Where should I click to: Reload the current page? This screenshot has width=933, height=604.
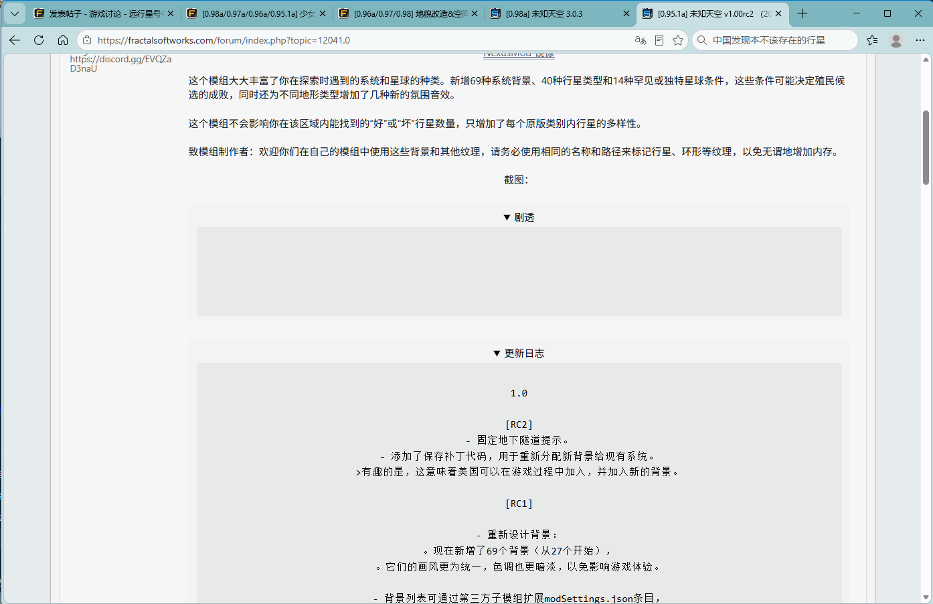39,40
